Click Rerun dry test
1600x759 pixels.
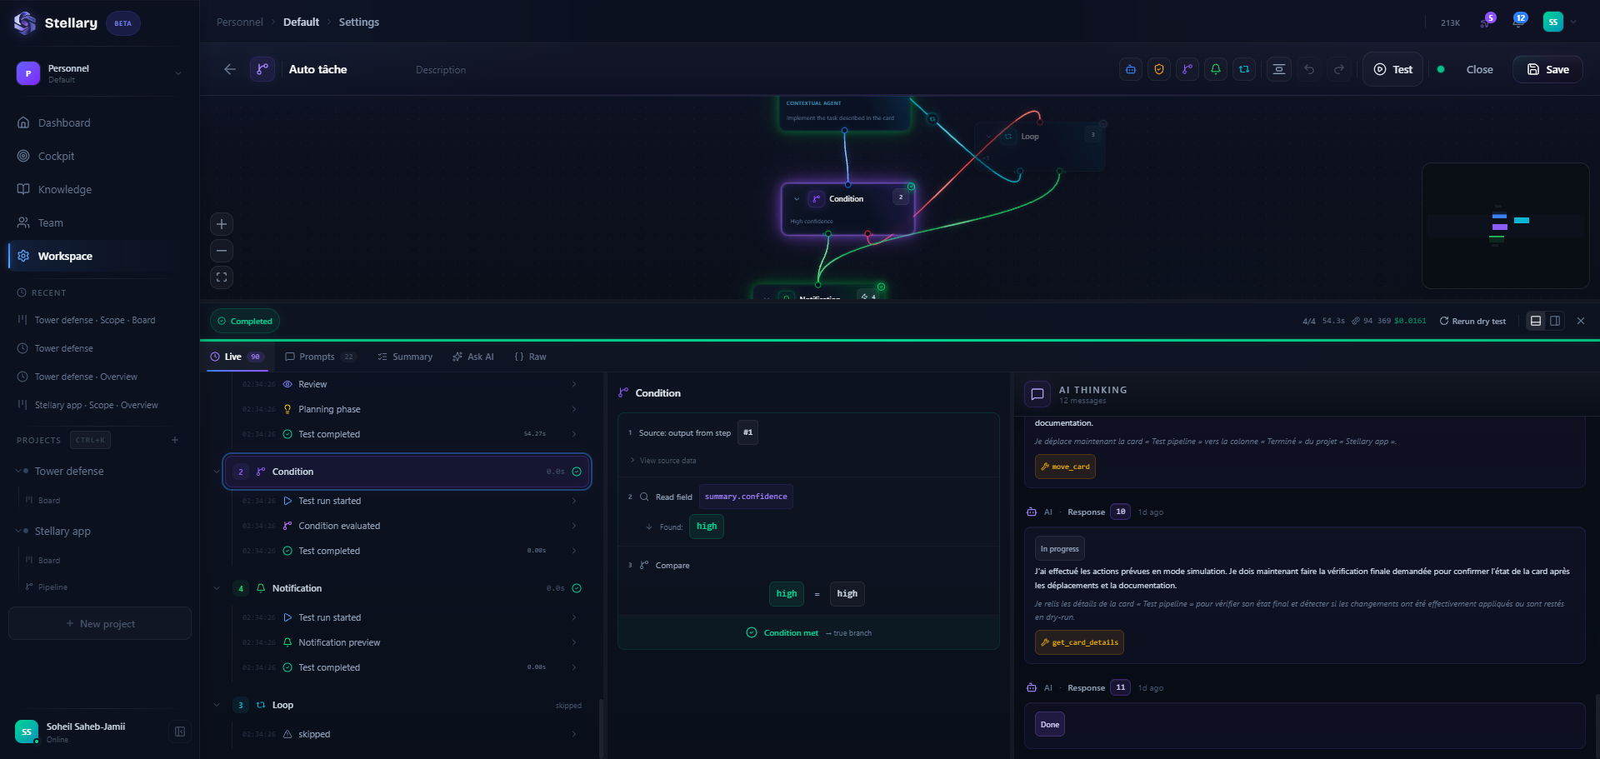1472,321
